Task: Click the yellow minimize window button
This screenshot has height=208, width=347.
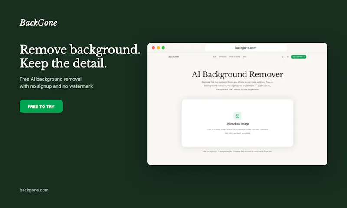Action: click(x=158, y=48)
